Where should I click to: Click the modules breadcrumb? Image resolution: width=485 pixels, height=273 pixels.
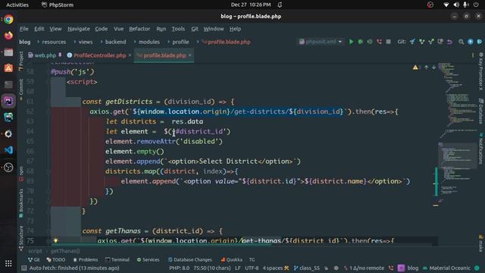tap(149, 42)
